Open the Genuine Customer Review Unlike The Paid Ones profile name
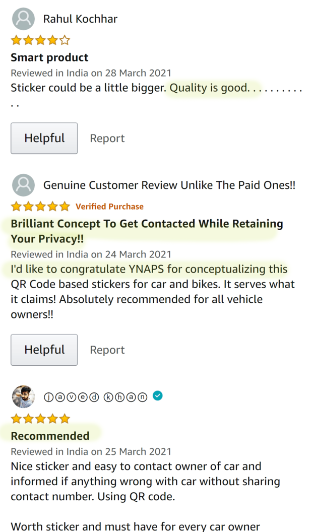 [x=169, y=185]
